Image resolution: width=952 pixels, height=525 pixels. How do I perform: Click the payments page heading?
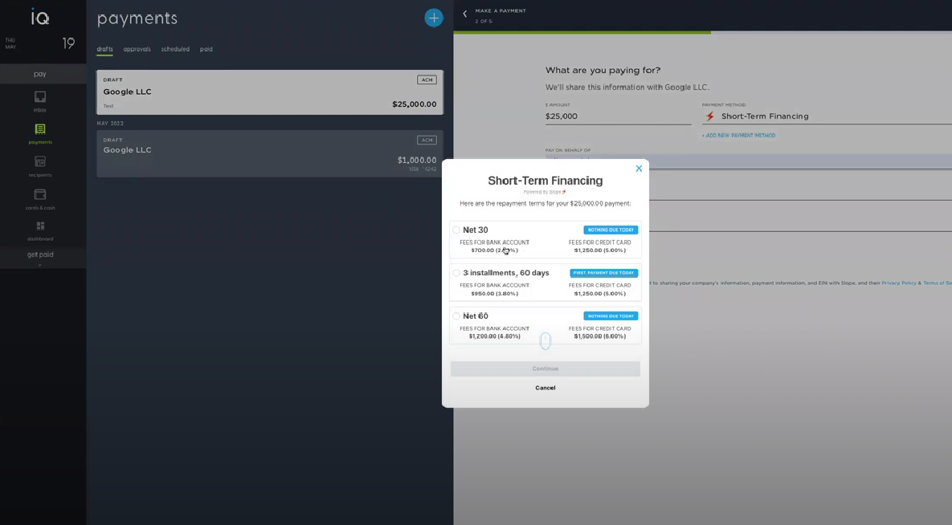click(x=137, y=18)
